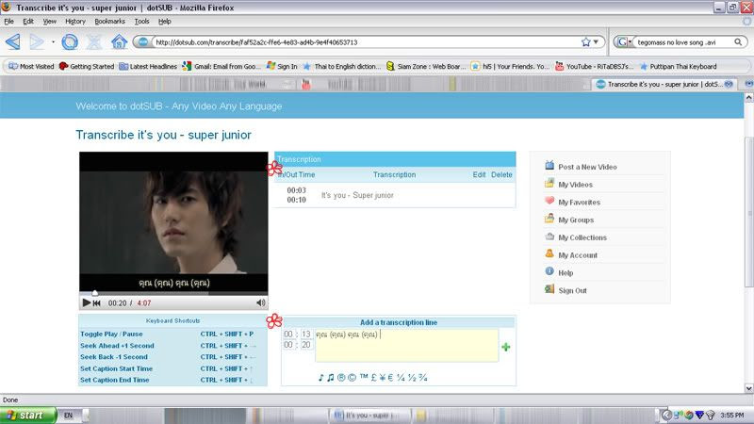Play the video in the player
This screenshot has height=424, width=754.
coord(87,302)
